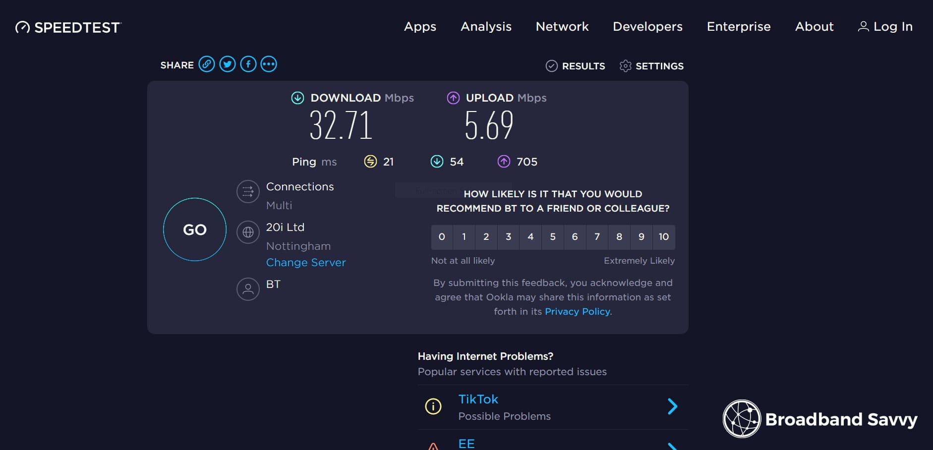
Task: Click the TikTok info warning icon
Action: coord(433,406)
